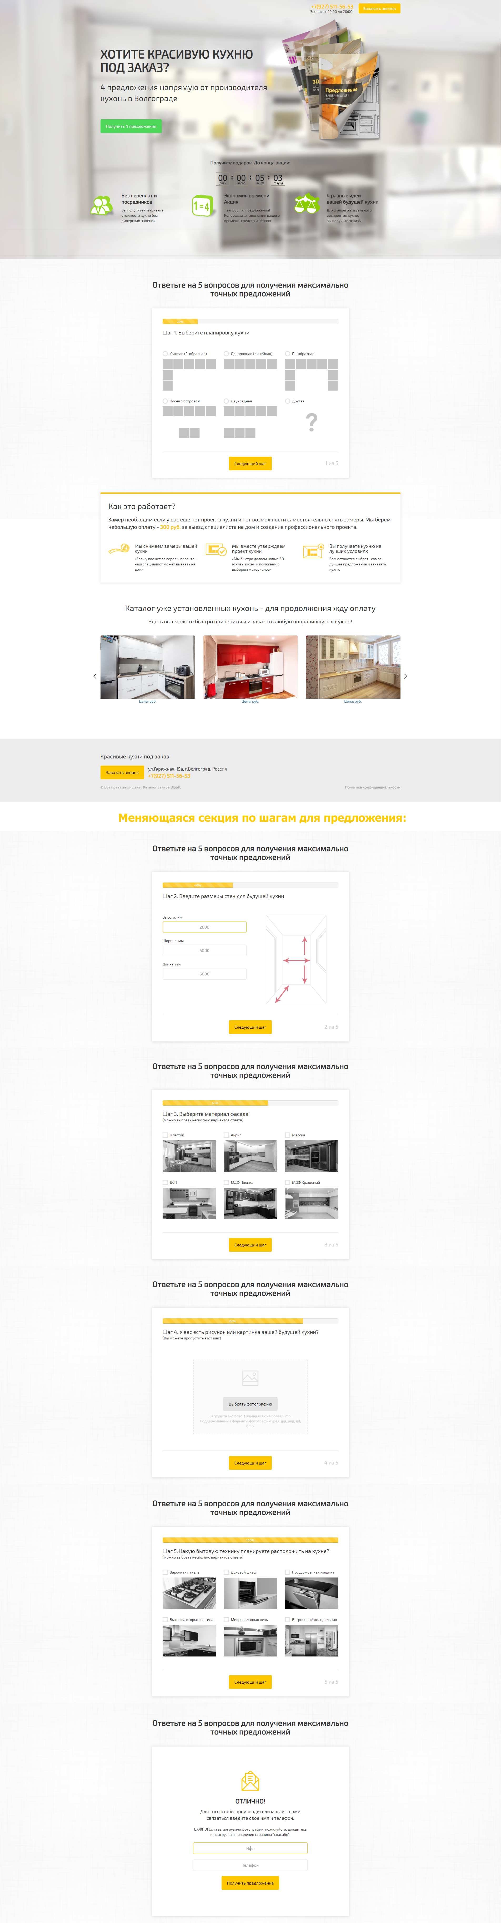Screen dimensions: 501x1923
Task: Click 'Следующий шаг' on step 3 of 5
Action: pyautogui.click(x=250, y=1245)
